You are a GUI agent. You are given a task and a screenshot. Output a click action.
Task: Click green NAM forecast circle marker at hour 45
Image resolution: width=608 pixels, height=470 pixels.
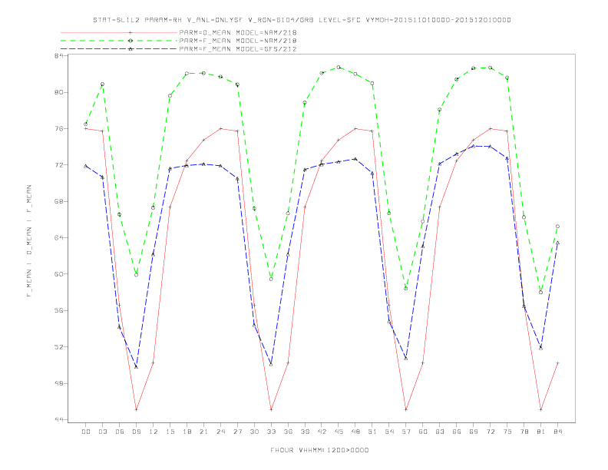click(x=339, y=67)
